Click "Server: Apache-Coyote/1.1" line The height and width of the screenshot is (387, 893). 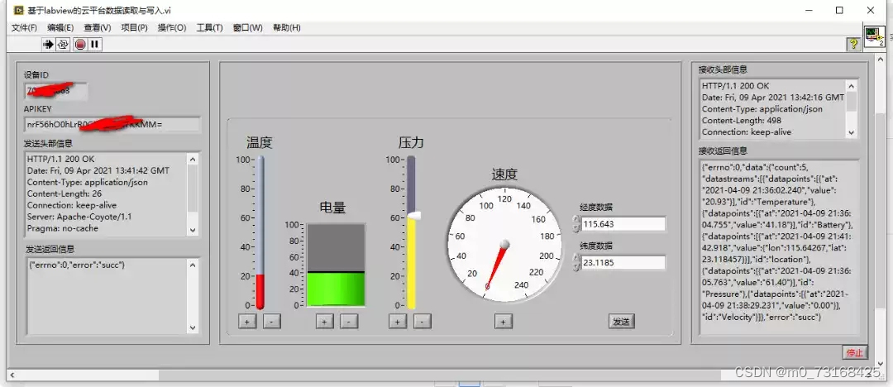tap(79, 217)
